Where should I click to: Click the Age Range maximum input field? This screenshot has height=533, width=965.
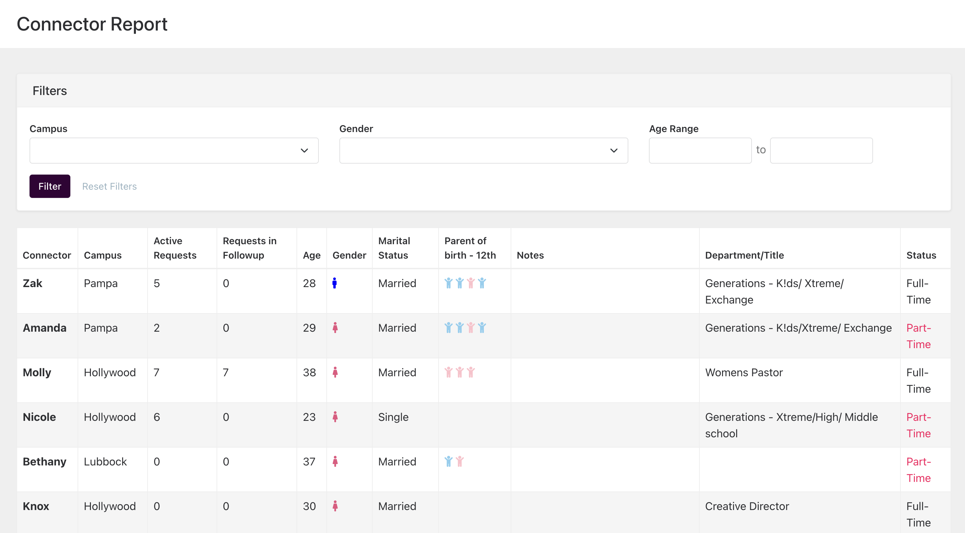pos(821,151)
